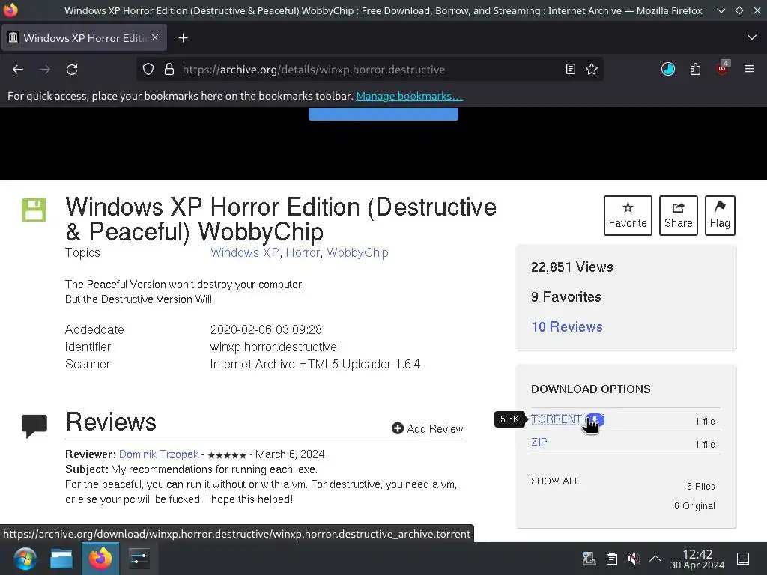767x575 pixels.
Task: Click the blue button above the item header
Action: (x=383, y=114)
